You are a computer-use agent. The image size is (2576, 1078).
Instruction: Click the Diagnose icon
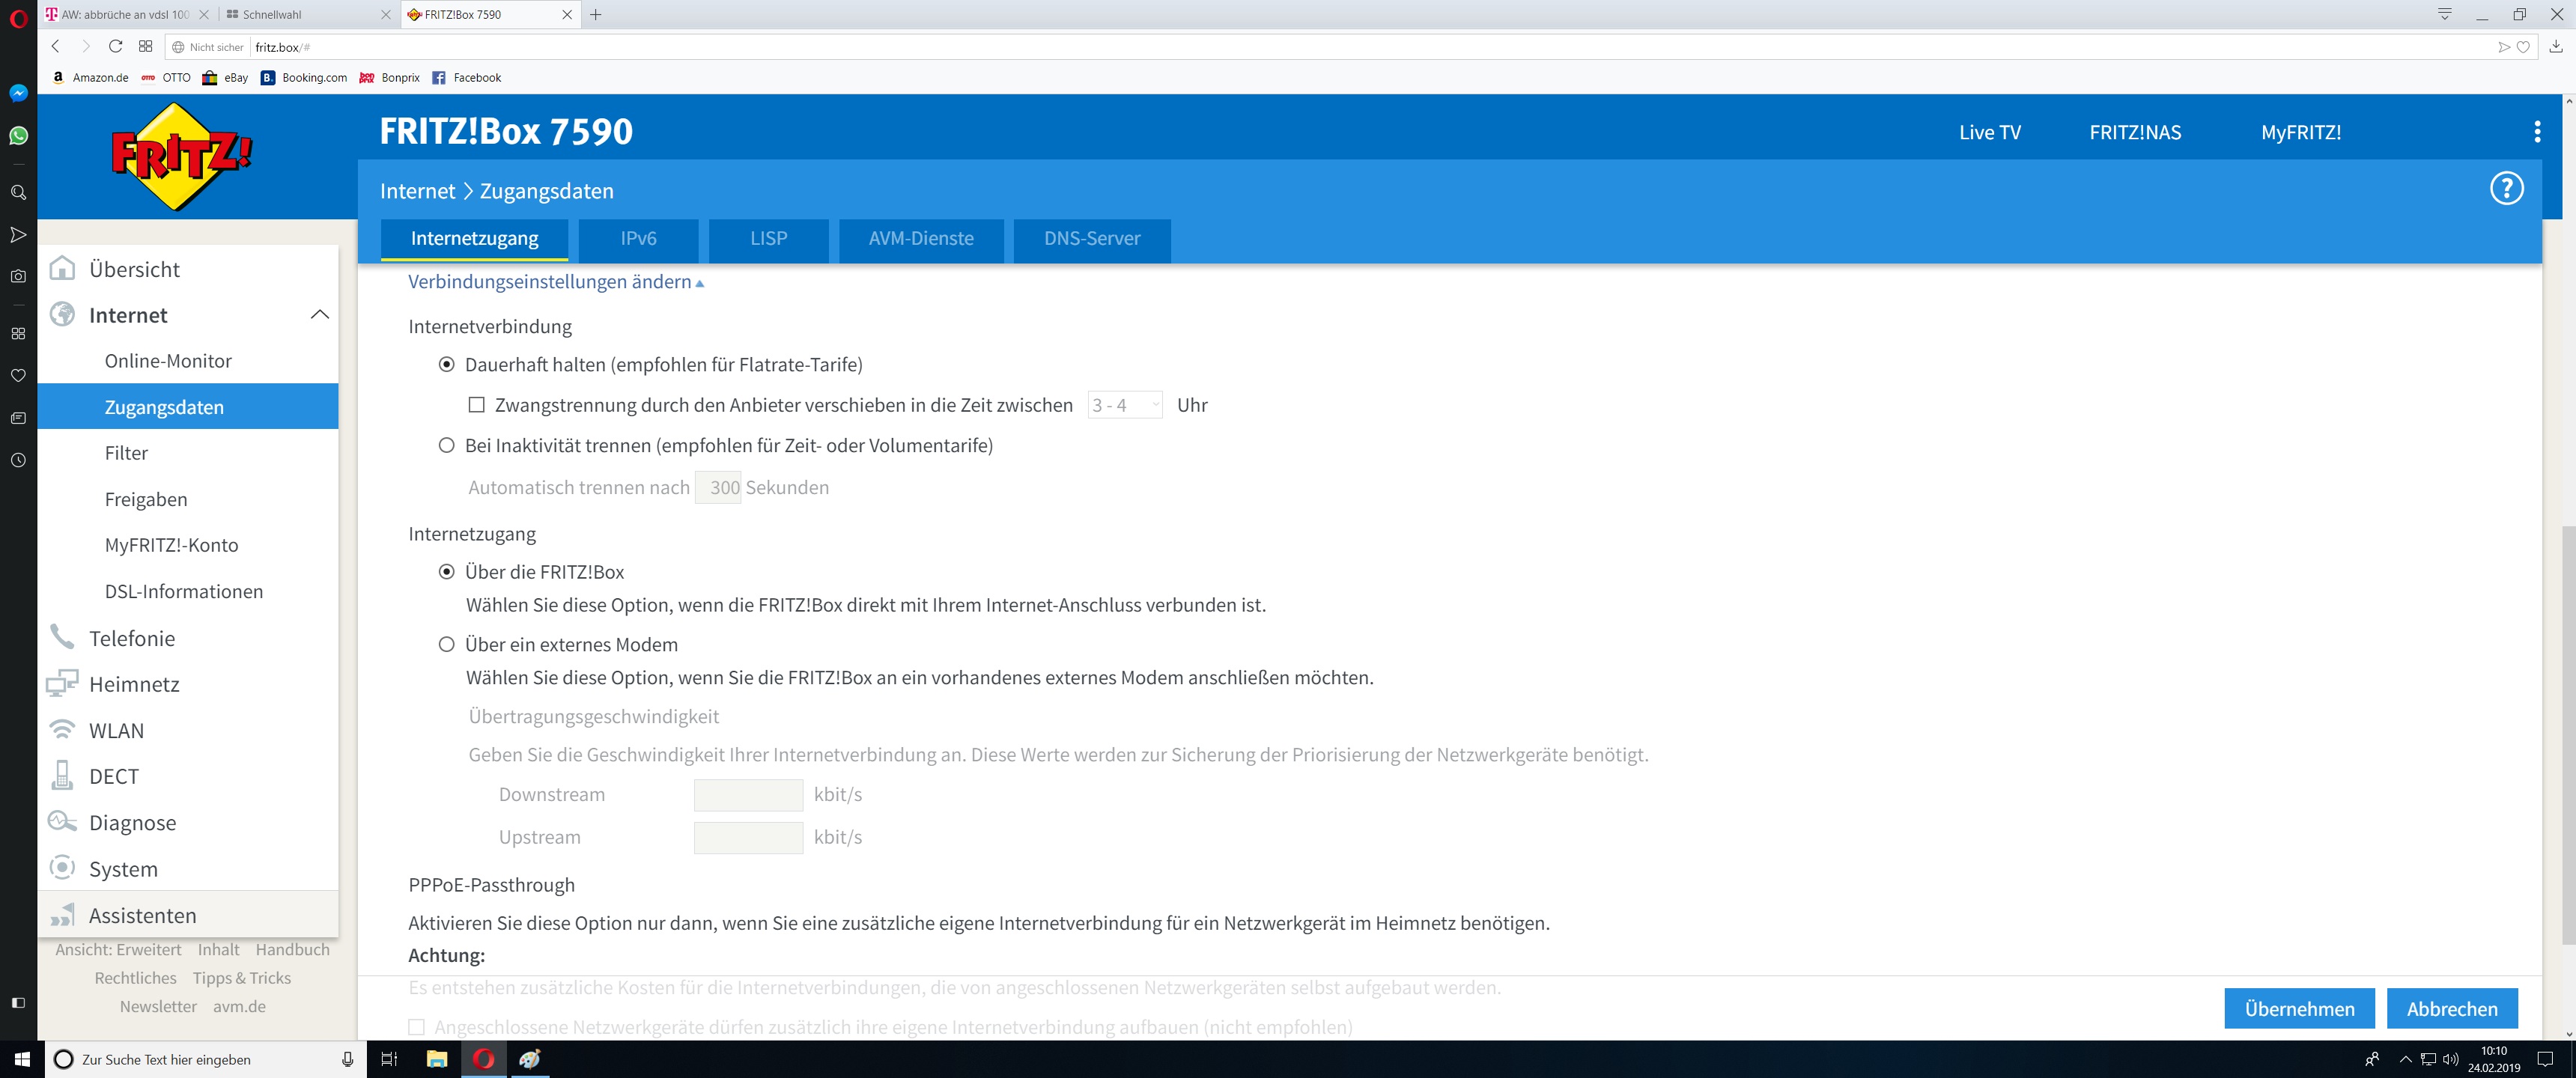[62, 821]
